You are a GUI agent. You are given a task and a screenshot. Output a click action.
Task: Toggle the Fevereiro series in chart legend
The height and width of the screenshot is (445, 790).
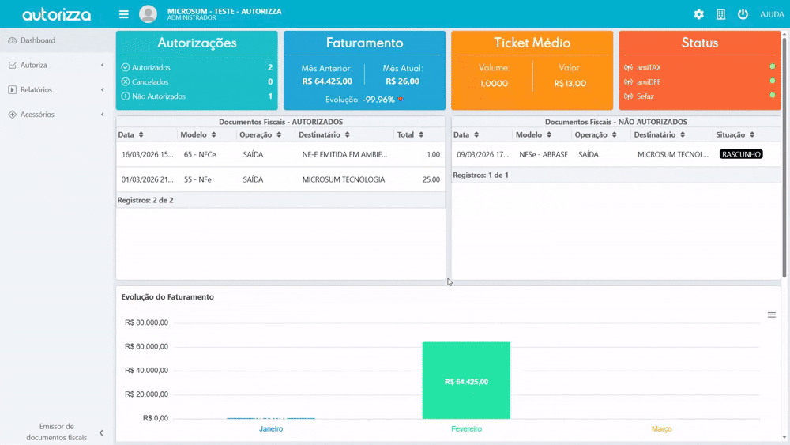point(466,429)
